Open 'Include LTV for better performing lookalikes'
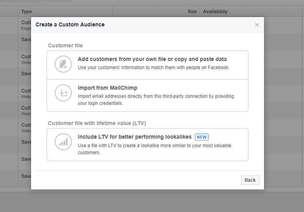The image size is (304, 212). pos(134,137)
